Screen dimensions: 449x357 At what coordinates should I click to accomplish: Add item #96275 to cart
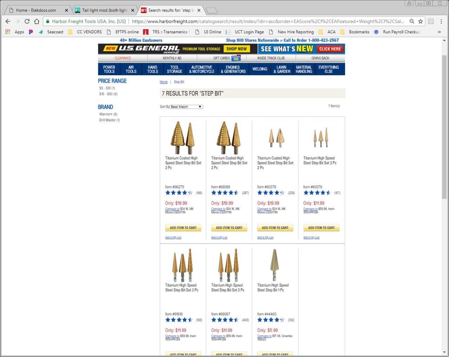[x=183, y=228]
